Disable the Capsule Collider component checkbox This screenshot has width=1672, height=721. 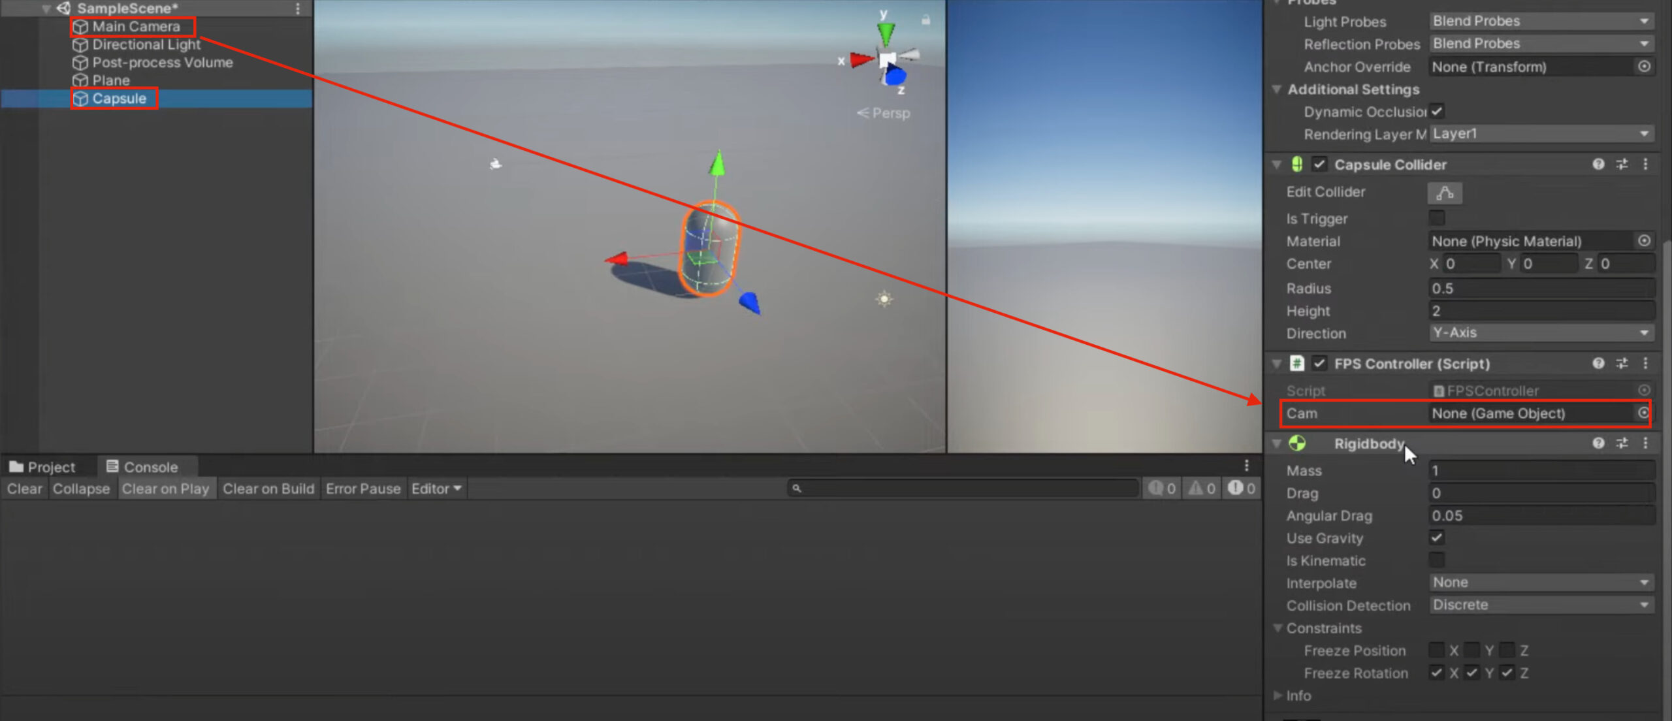1319,164
